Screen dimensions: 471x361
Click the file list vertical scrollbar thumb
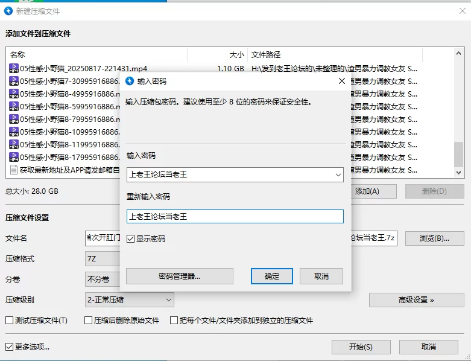pyautogui.click(x=458, y=154)
